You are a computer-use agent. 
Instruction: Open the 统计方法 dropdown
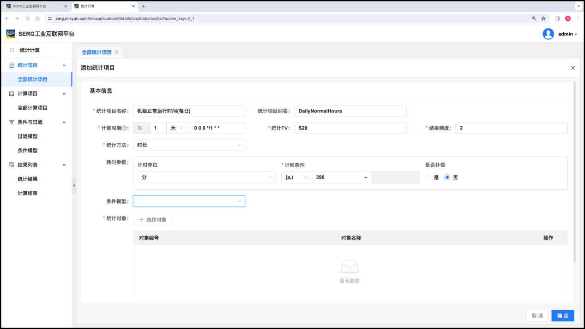tap(188, 145)
